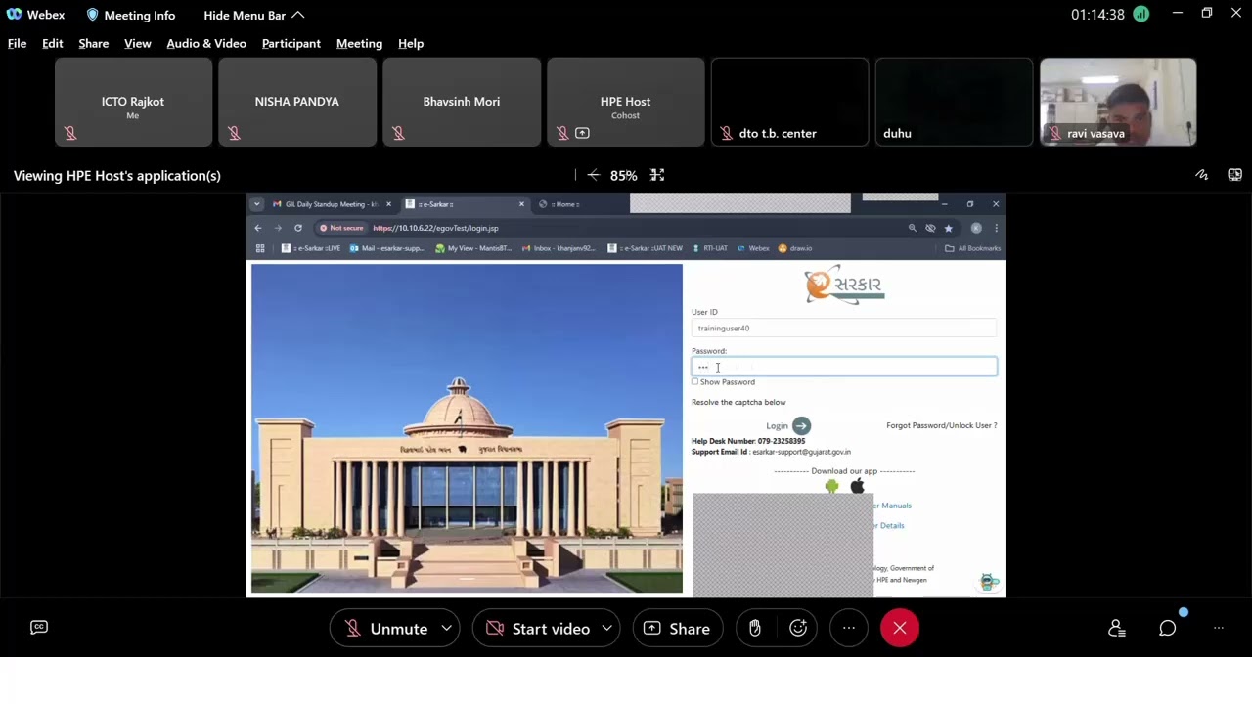The width and height of the screenshot is (1252, 704).
Task: Click the green connection status icon
Action: (1140, 15)
